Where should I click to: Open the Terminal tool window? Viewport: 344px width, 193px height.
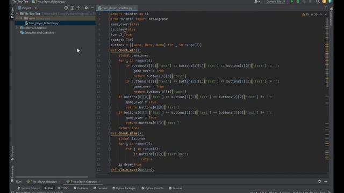click(x=101, y=188)
